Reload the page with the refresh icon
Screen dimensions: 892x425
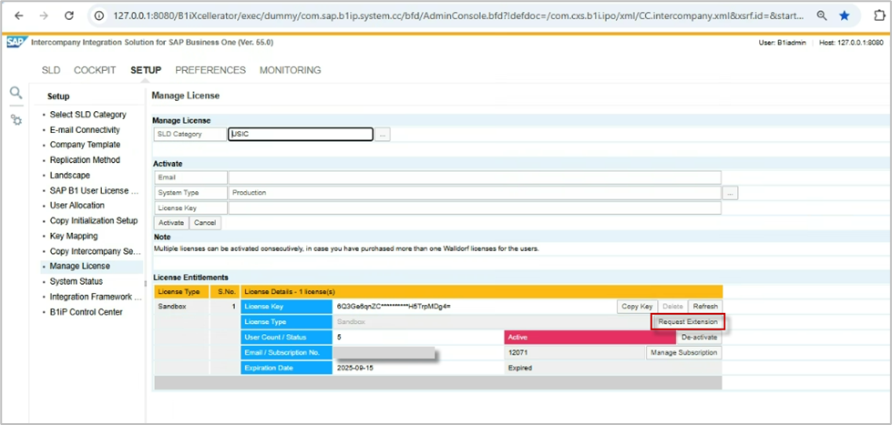pos(70,15)
